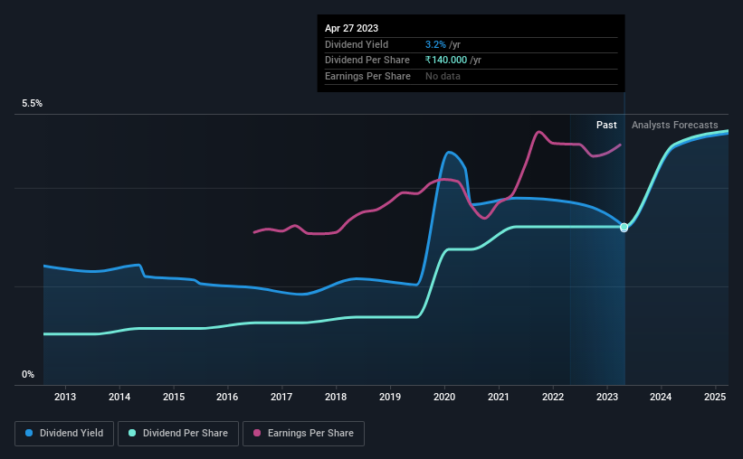Select the 2022 year on the x-axis
Screen dimensions: 743x459
553,397
